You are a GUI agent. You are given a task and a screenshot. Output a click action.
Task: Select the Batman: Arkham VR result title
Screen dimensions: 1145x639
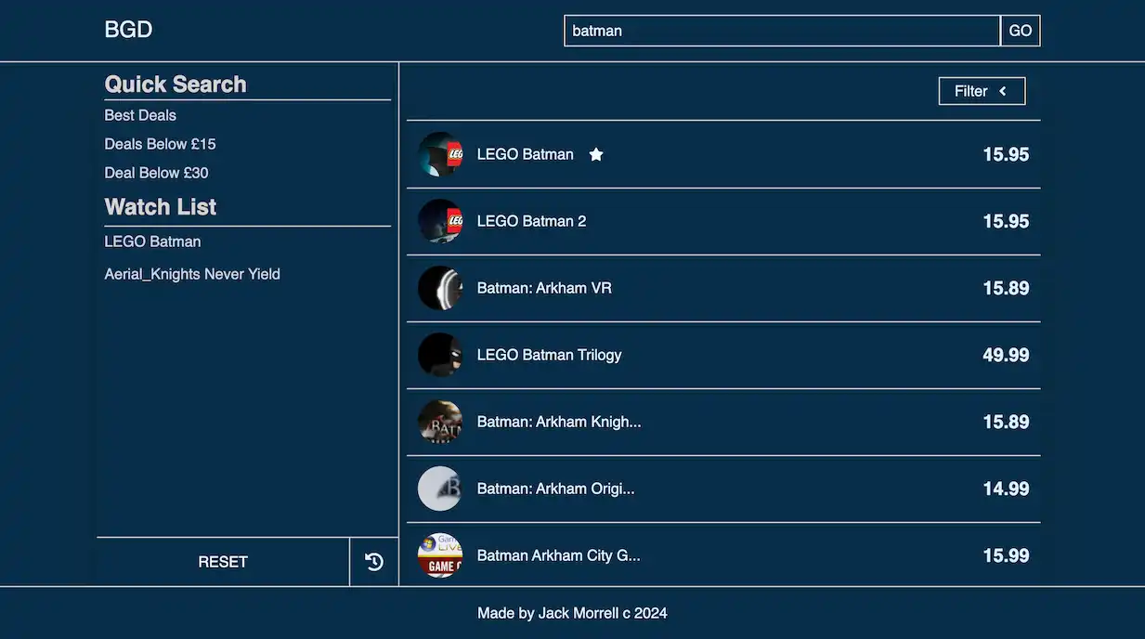[544, 288]
